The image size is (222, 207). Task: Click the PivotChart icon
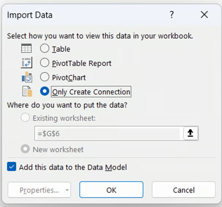tap(27, 78)
